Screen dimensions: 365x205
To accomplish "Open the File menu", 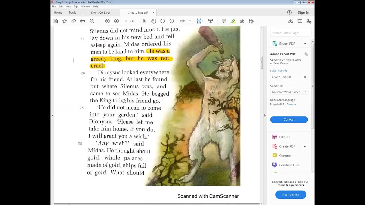I will click(x=54, y=7).
